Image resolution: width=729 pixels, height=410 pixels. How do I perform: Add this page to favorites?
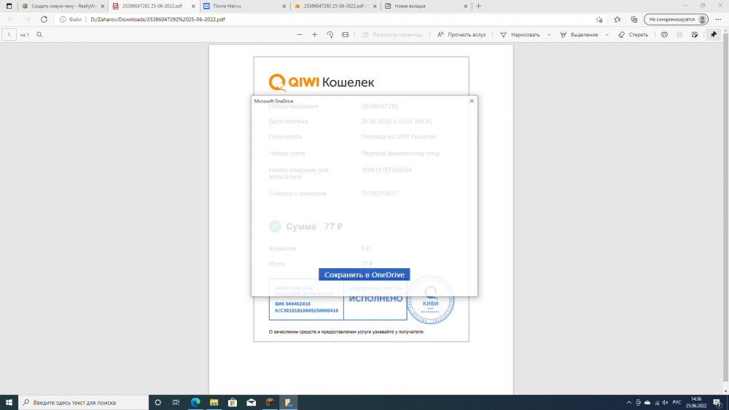(x=599, y=20)
